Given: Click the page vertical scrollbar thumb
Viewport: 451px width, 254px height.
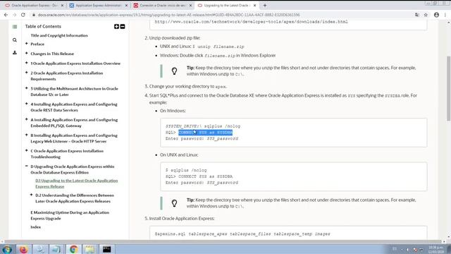Looking at the screenshot, I should pos(448,88).
